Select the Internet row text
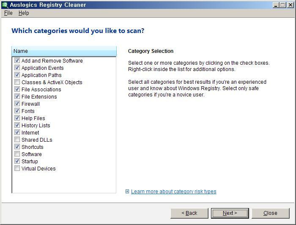The width and height of the screenshot is (296, 225). [x=30, y=132]
